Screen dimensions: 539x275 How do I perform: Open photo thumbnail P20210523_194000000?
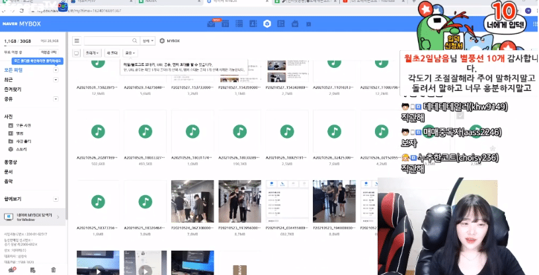point(334,202)
